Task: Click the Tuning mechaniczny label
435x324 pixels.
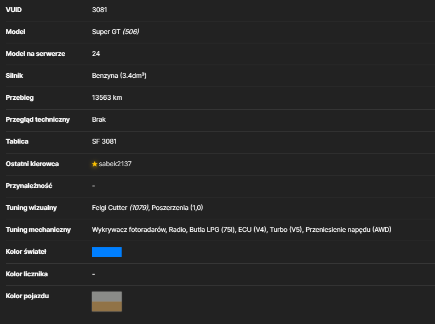Action: 38,230
